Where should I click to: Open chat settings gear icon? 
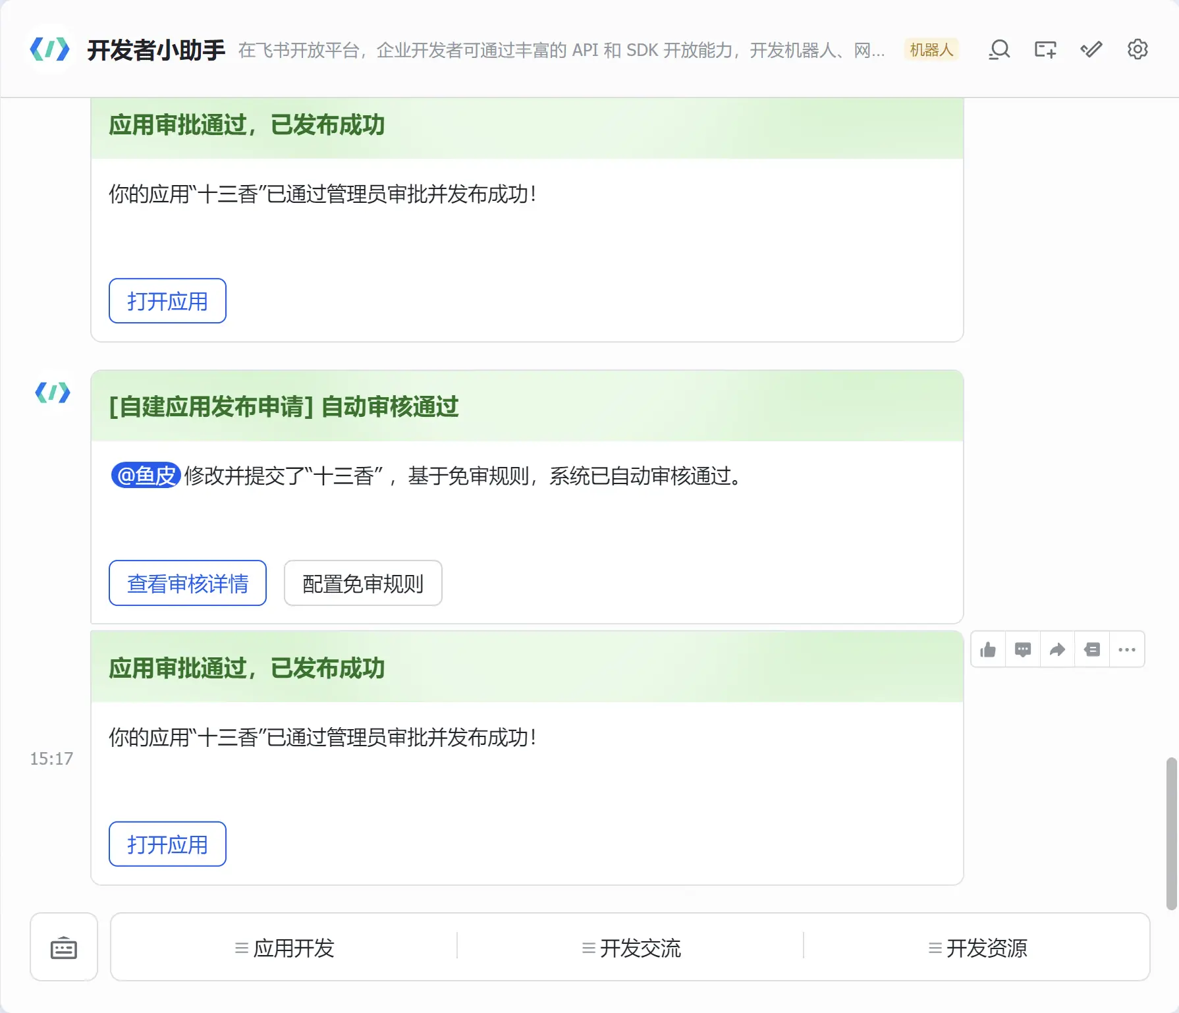1138,49
